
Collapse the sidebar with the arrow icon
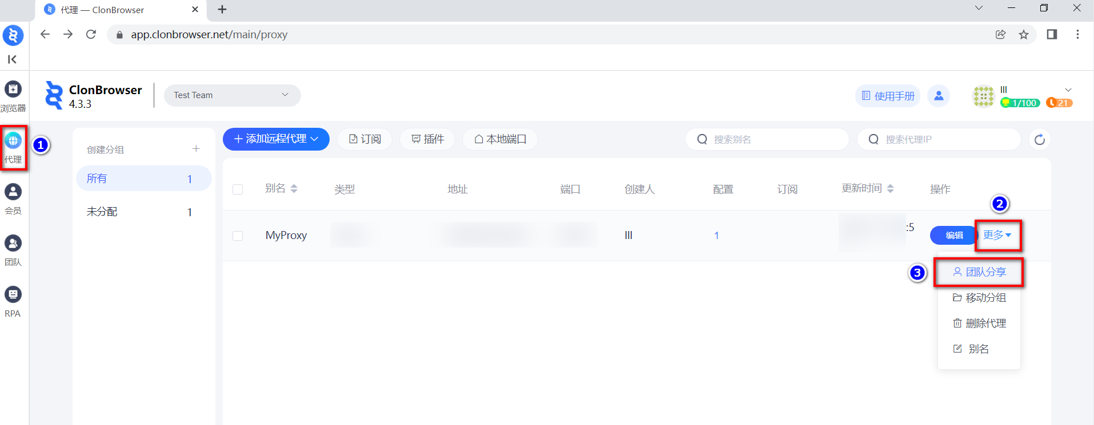pyautogui.click(x=12, y=59)
